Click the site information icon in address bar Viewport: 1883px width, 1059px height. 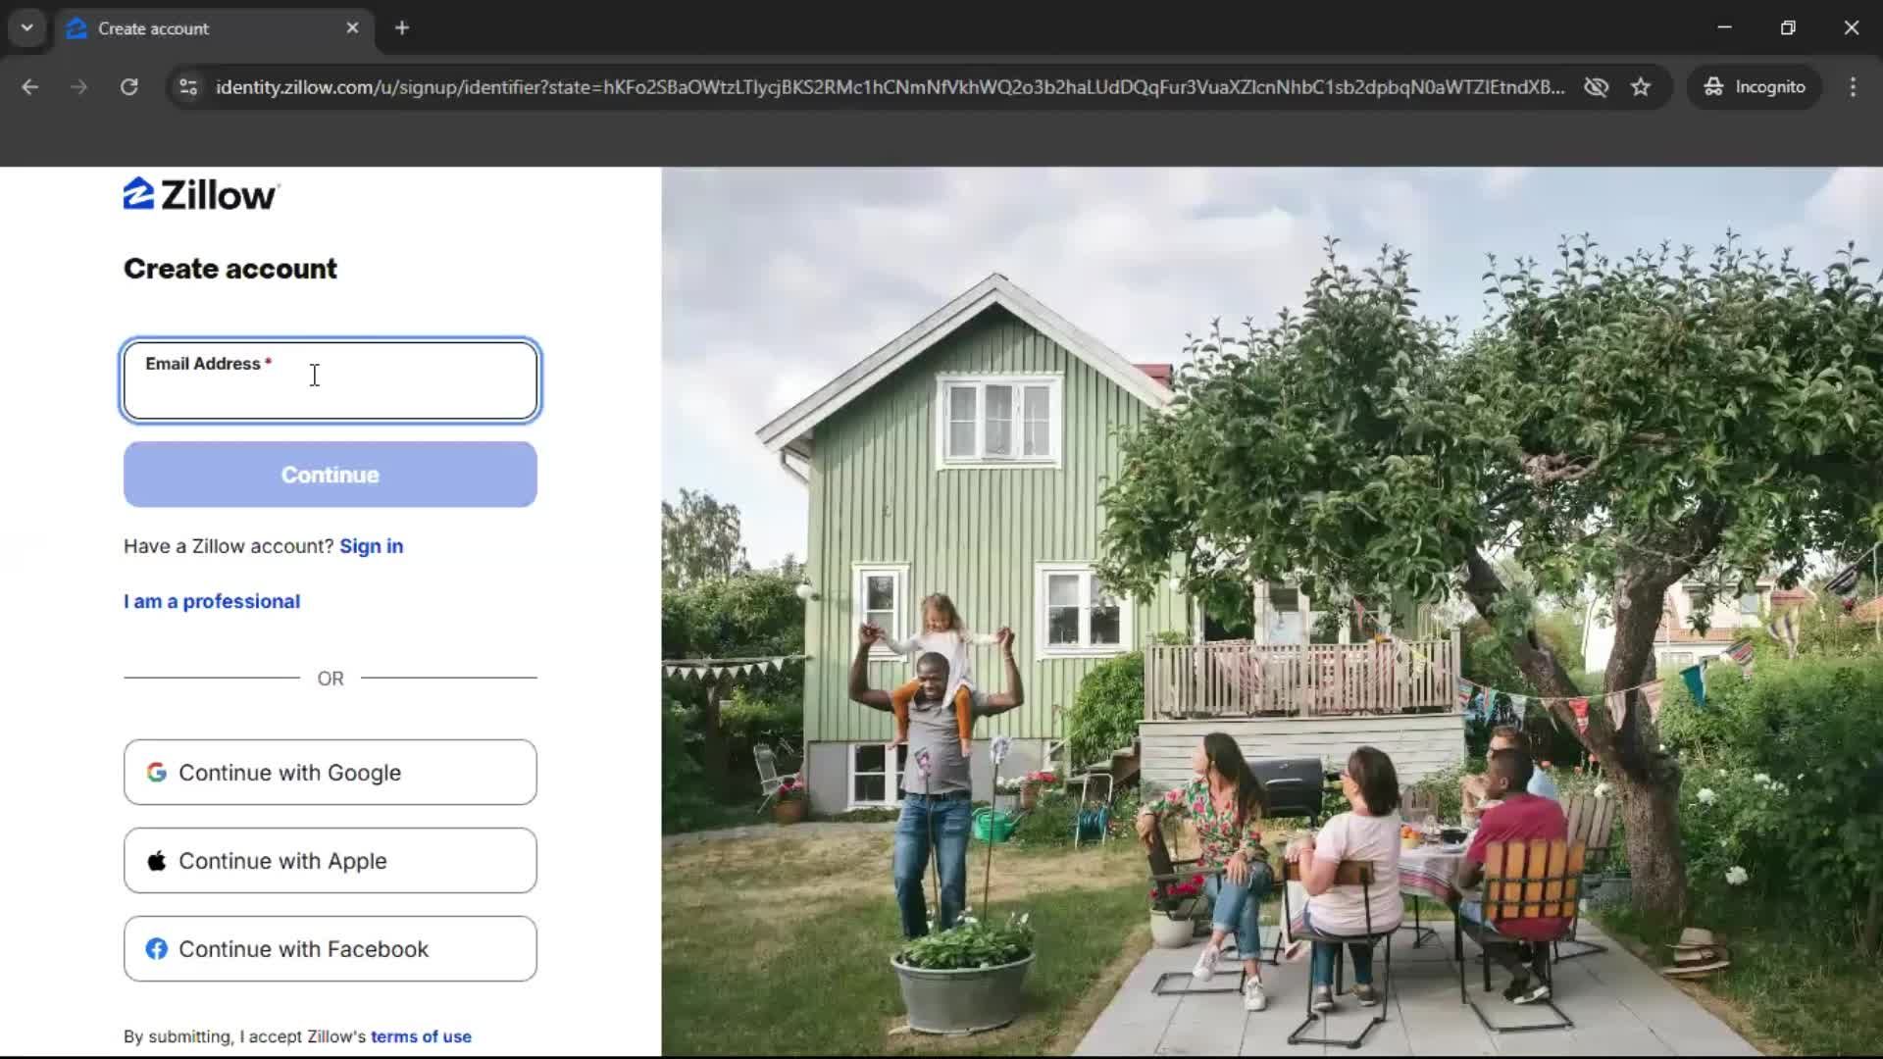coord(187,86)
